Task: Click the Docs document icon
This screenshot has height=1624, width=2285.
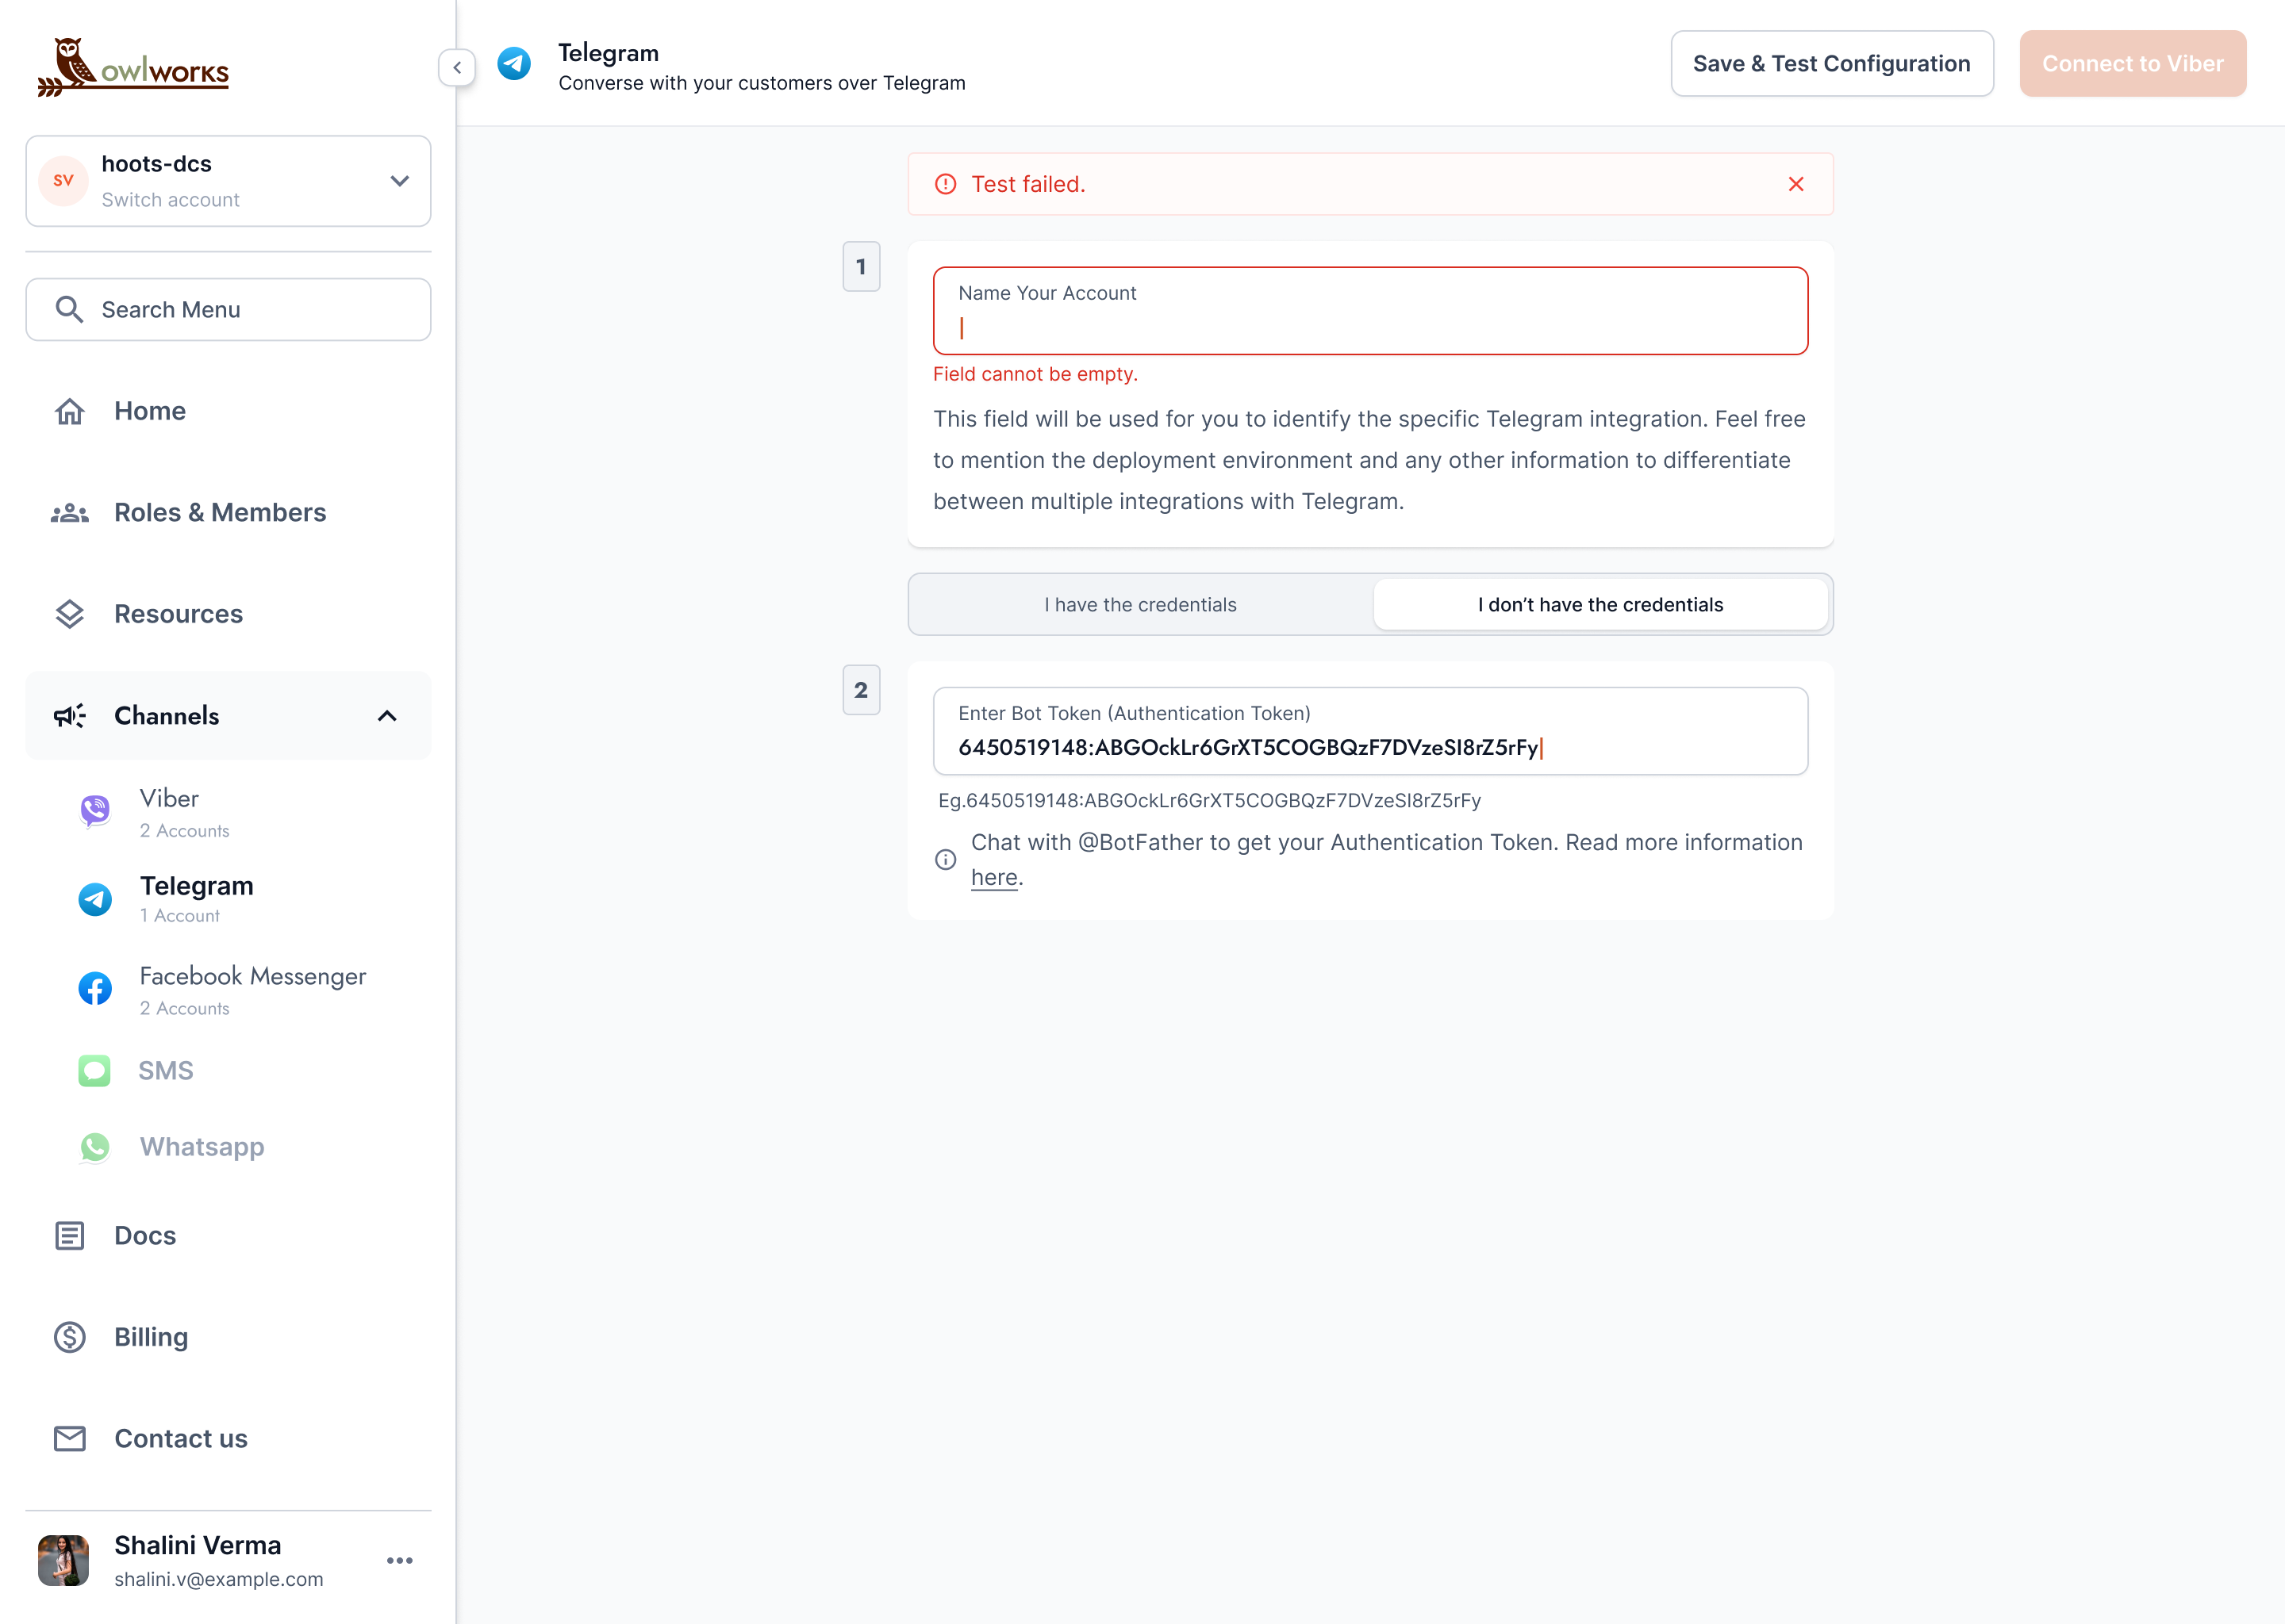Action: click(69, 1236)
